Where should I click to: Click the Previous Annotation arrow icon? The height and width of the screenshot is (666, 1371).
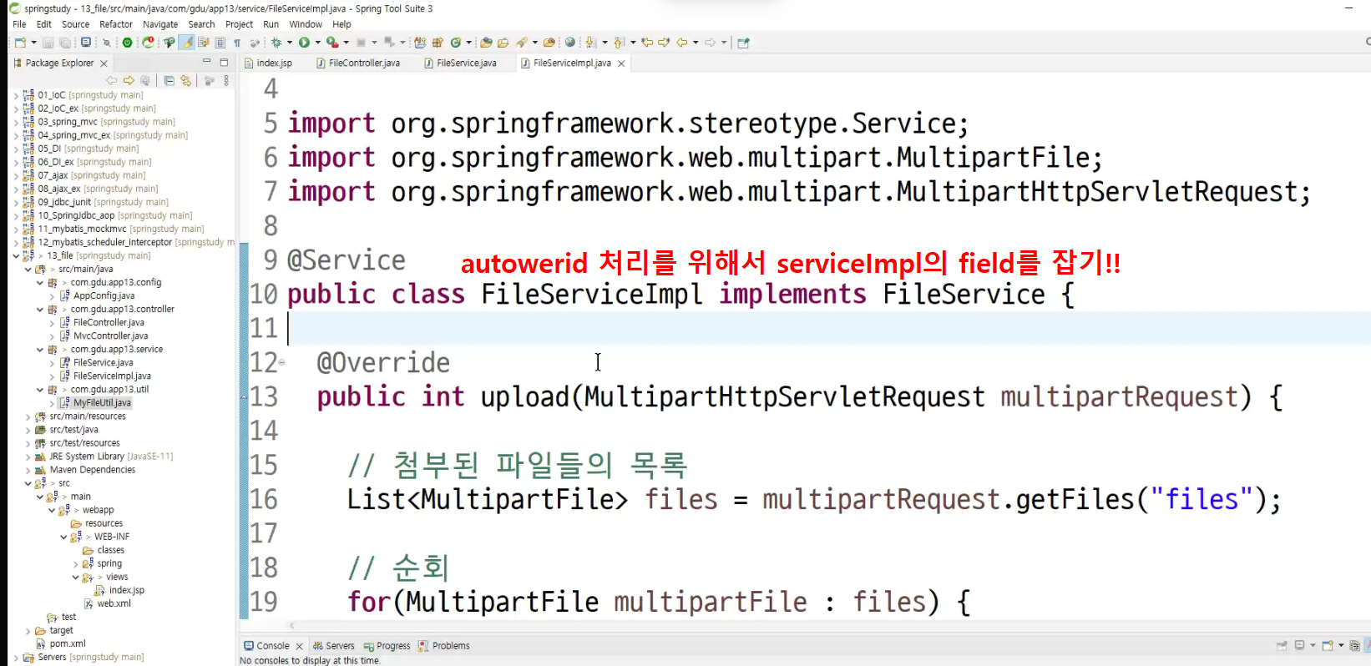click(x=619, y=43)
